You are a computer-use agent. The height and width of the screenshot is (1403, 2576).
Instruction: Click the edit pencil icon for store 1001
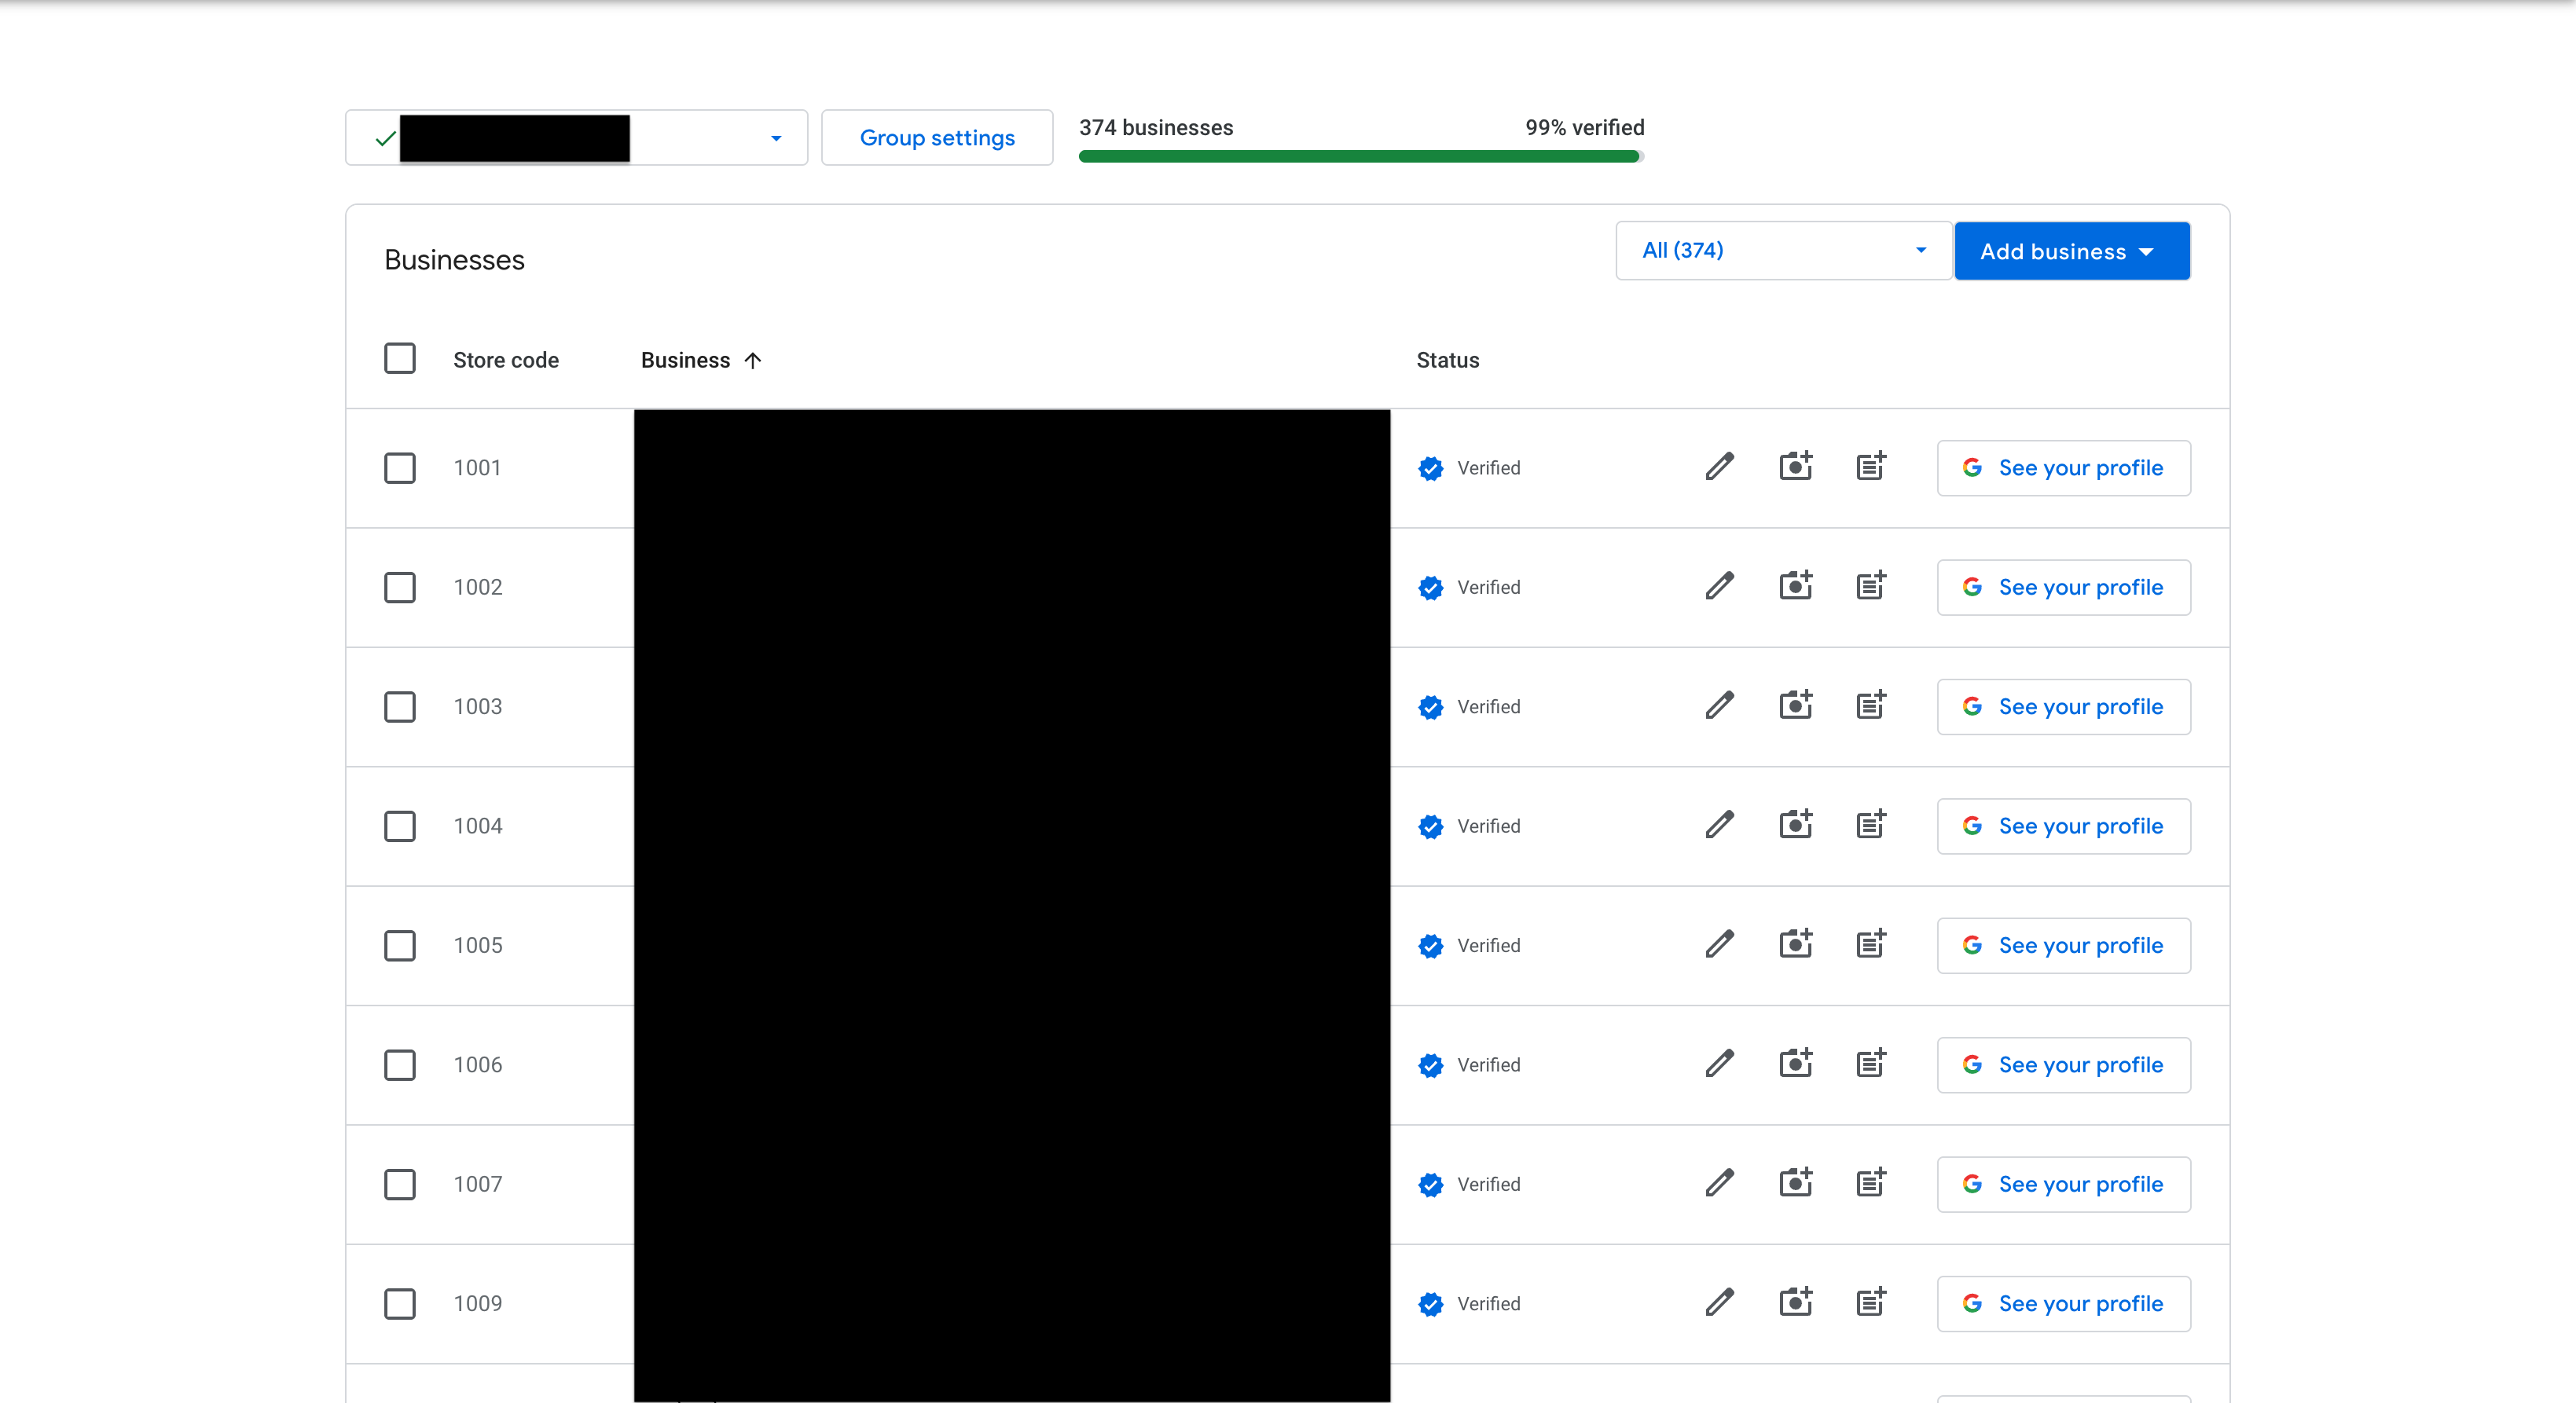coord(1719,467)
